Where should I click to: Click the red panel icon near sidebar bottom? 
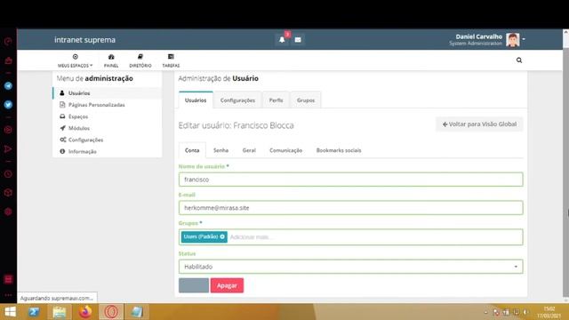click(x=8, y=279)
